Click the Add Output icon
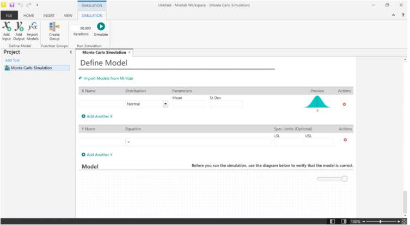 [x=19, y=31]
